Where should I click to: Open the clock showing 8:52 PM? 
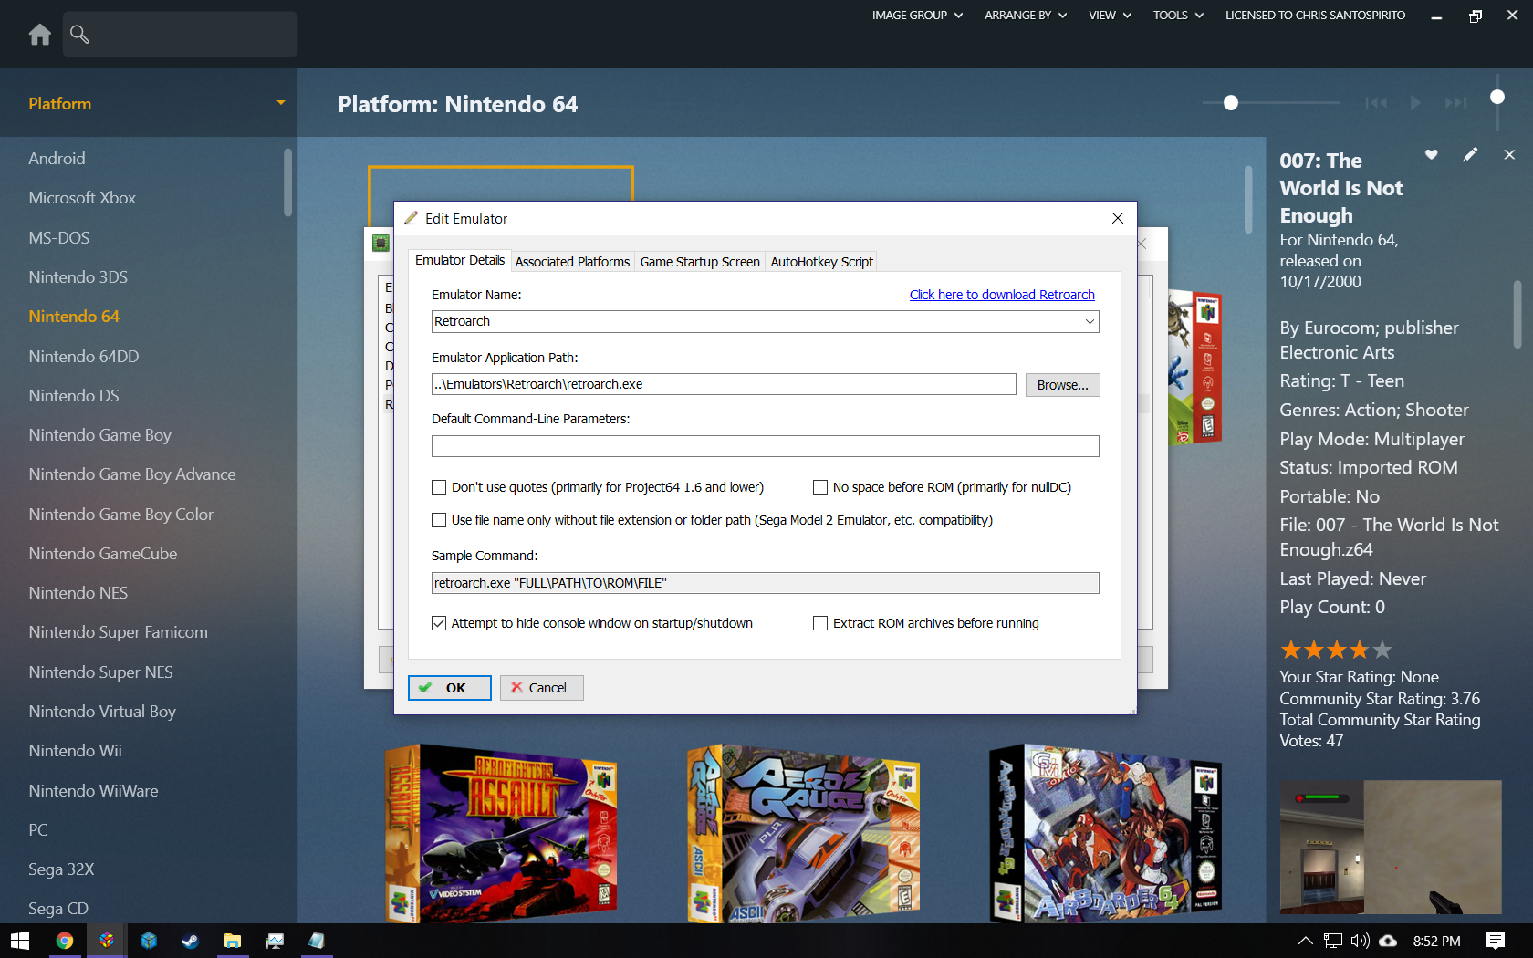point(1437,941)
